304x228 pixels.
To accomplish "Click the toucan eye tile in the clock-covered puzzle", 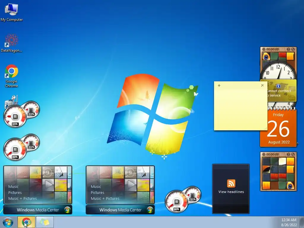I will click(266, 56).
